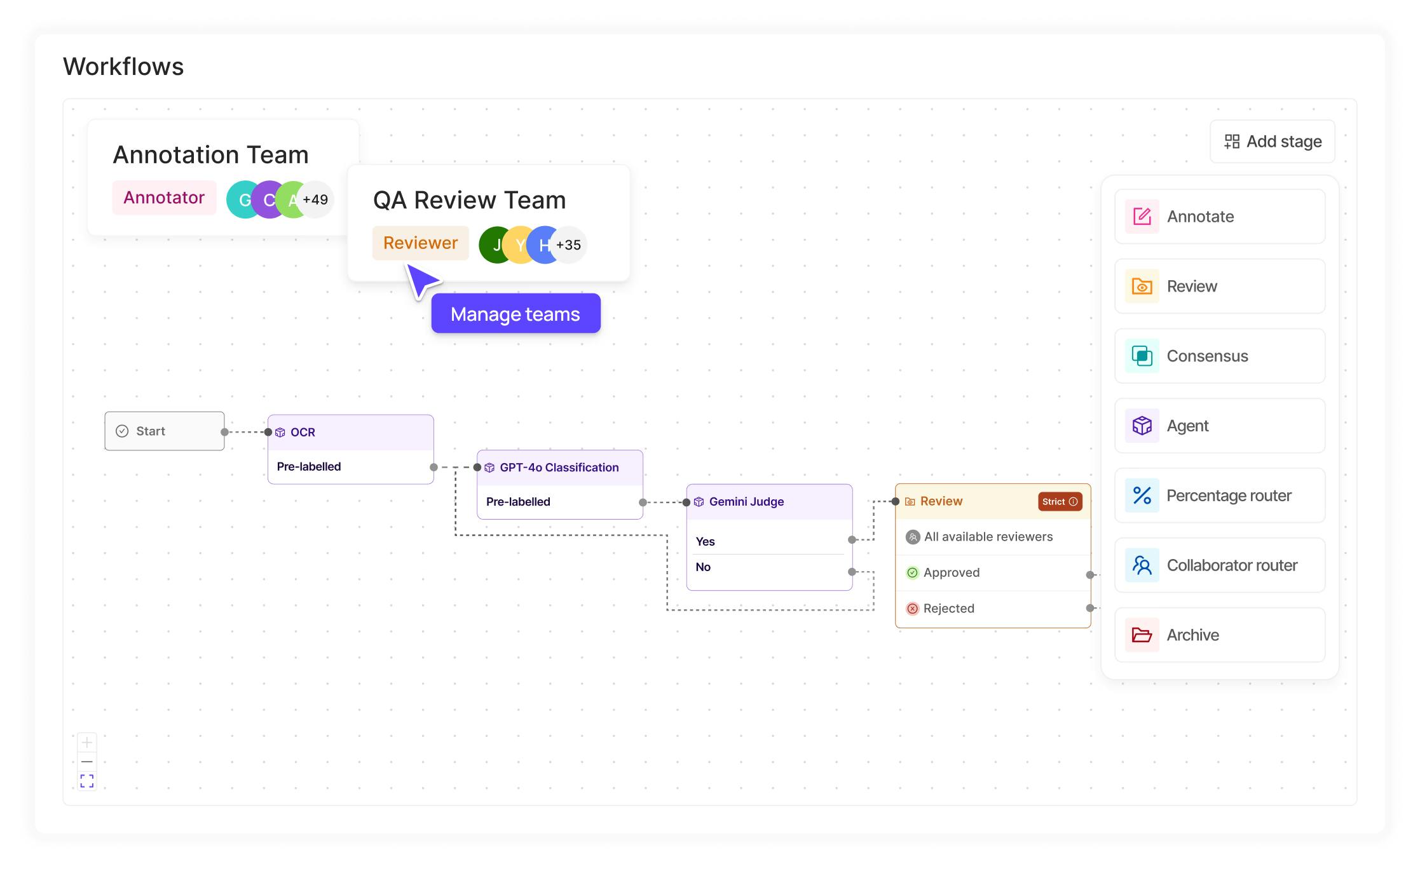Viewport: 1420px width, 869px height.
Task: Click the Gemini Judge cube icon
Action: [x=699, y=502]
